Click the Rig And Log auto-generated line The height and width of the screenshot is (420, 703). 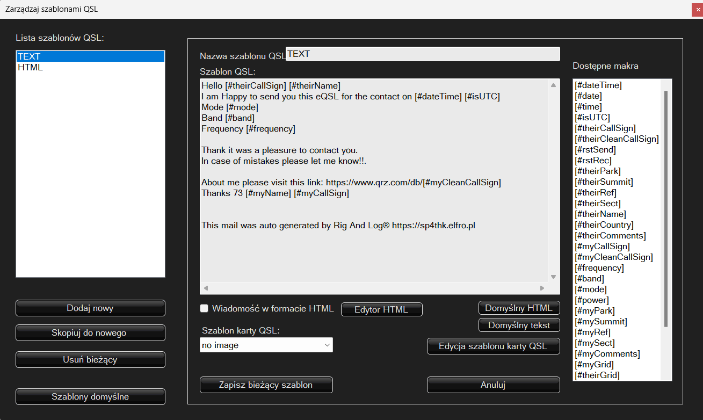pyautogui.click(x=338, y=226)
